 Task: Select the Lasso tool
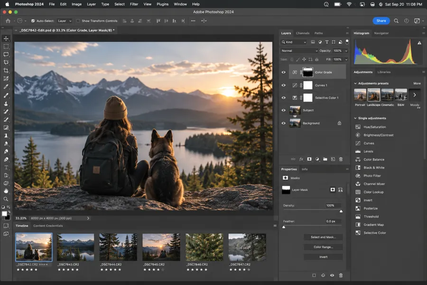coord(6,55)
